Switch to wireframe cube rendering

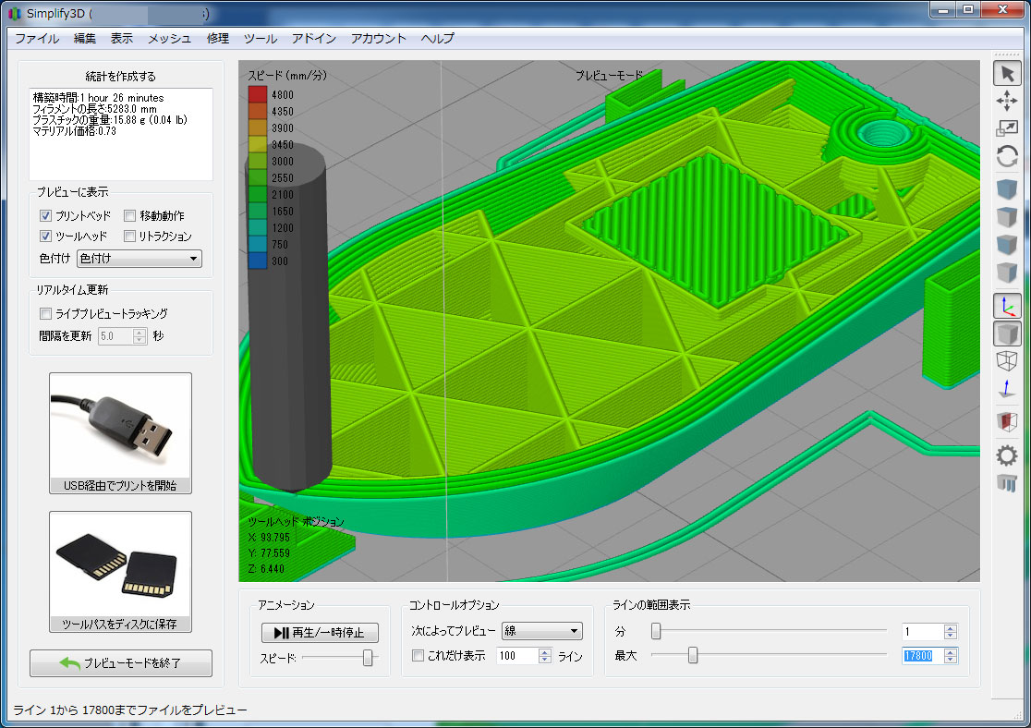pyautogui.click(x=1007, y=361)
